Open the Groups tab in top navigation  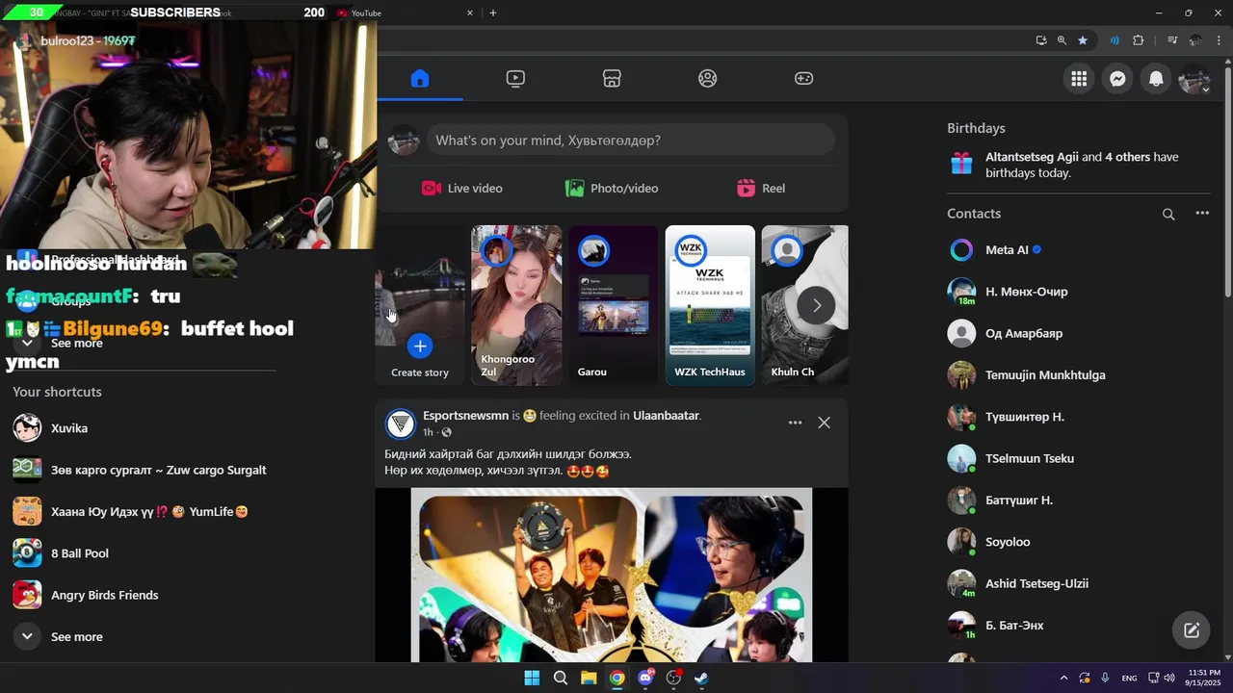[708, 79]
